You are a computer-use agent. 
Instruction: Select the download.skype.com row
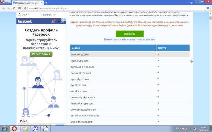tap(130, 67)
